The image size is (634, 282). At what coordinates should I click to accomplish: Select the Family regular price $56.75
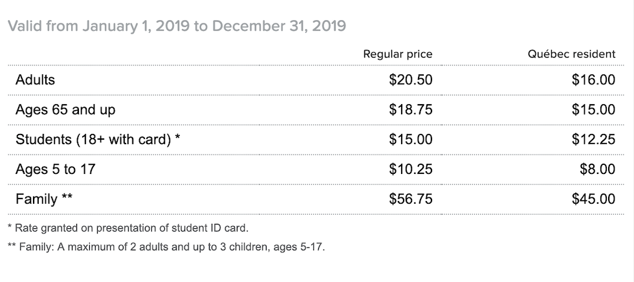pos(411,199)
